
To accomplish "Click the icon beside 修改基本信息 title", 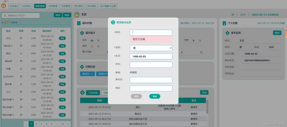I will coord(113,22).
